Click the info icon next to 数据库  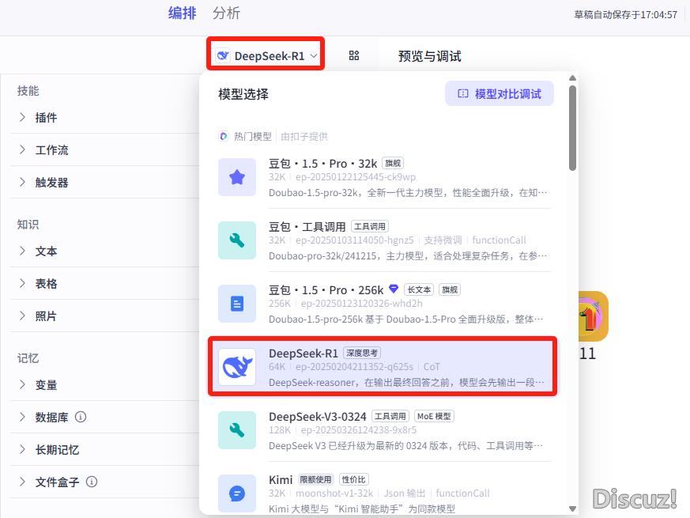[81, 417]
